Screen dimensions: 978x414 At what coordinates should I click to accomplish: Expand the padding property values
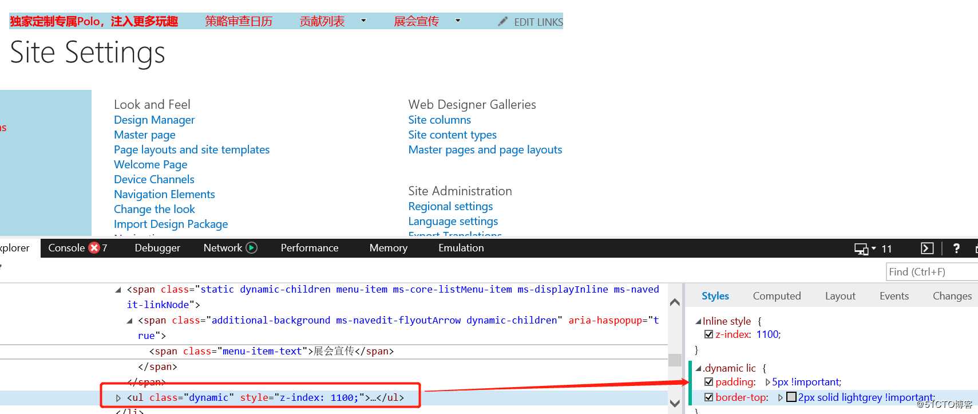(767, 382)
